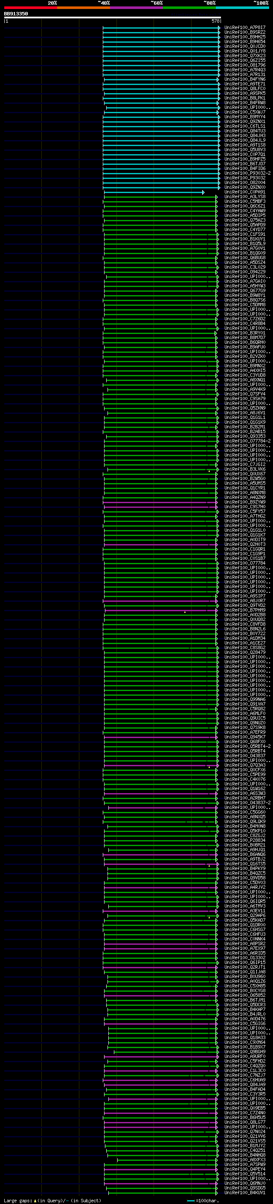Click the short cyan bar of UniRef100_C0PA91
This screenshot has width=273, height=1204.
coord(154,192)
